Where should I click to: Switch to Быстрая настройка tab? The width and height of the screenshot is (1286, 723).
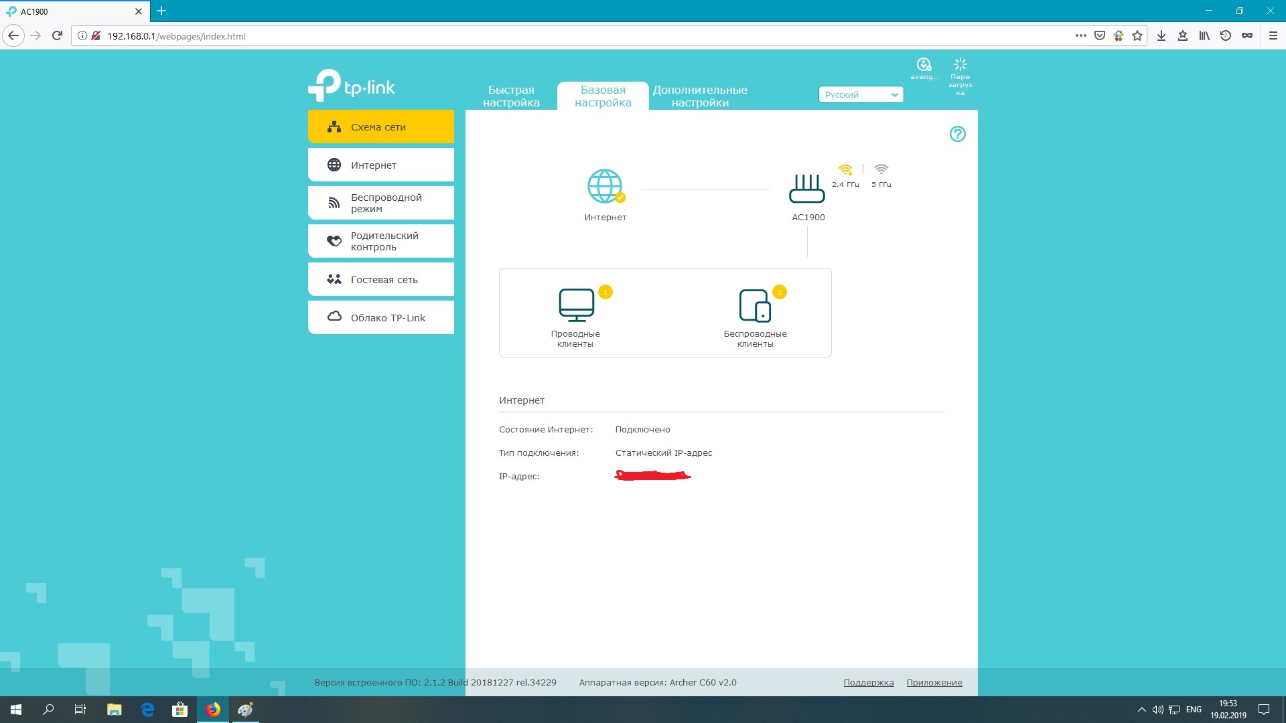(511, 96)
